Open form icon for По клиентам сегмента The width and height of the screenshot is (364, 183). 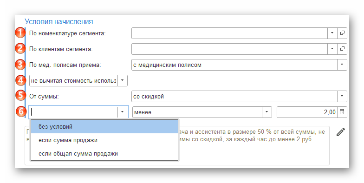click(342, 49)
